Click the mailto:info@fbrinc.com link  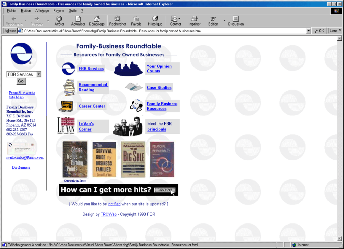25,158
